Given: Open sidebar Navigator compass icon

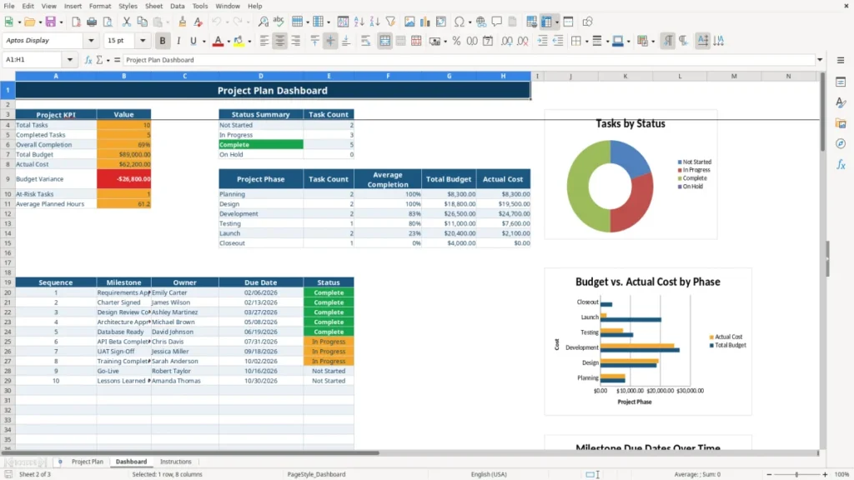Looking at the screenshot, I should (x=841, y=144).
